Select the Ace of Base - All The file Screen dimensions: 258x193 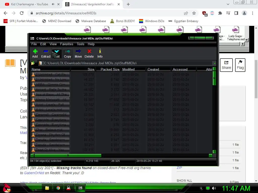pyautogui.click(x=50, y=94)
